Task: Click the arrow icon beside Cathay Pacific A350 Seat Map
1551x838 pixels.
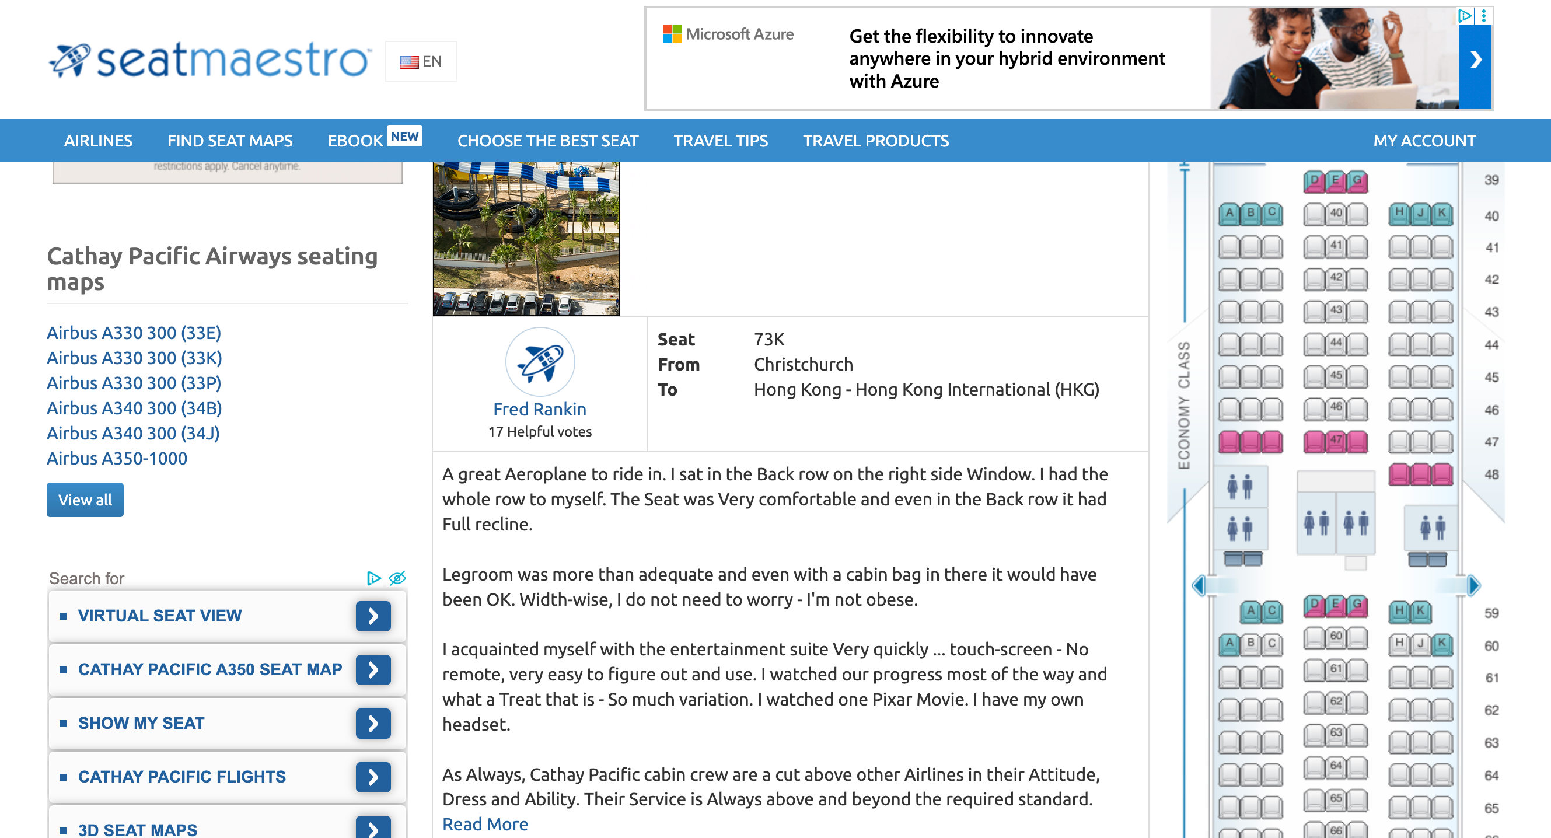Action: pyautogui.click(x=373, y=669)
